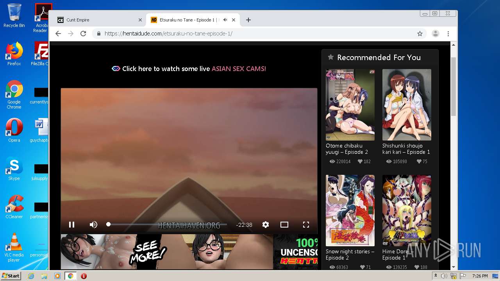Open a new browser tab
Screen dimensions: 500x281
[248, 20]
